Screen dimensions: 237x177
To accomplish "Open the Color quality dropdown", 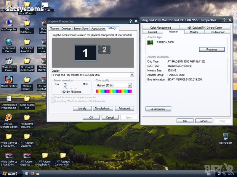I will click(x=129, y=86).
